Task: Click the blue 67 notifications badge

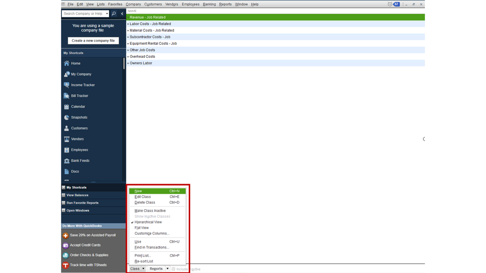Action: coord(396,4)
